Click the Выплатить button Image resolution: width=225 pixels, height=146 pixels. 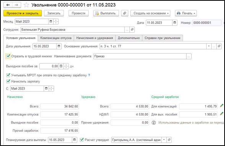[x=106, y=13]
